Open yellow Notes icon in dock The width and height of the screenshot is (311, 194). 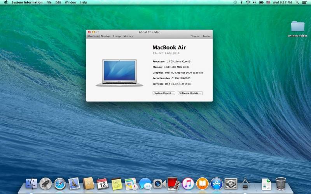point(117,184)
